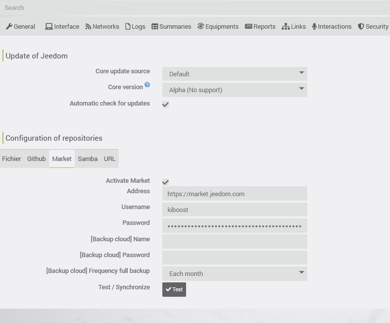
Task: Click the RSS icon beside Networks
Action: coord(88,27)
